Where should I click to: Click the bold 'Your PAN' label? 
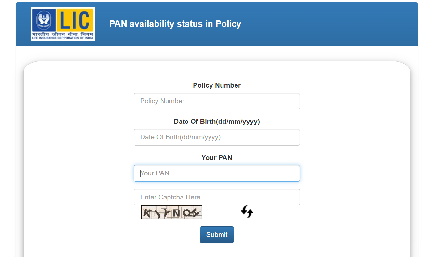coord(217,158)
